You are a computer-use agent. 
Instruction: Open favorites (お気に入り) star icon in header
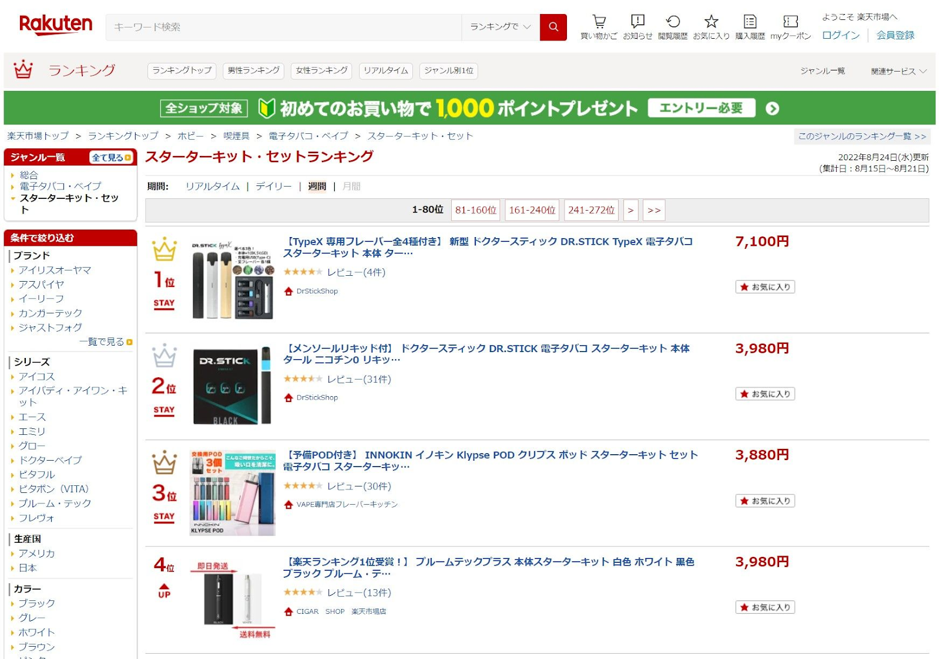point(711,22)
